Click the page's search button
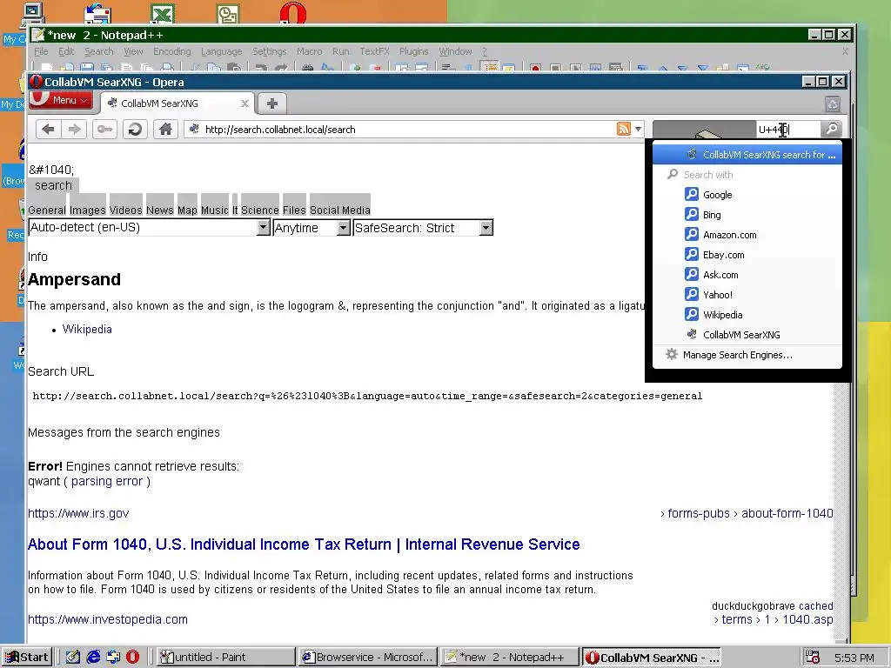The height and width of the screenshot is (668, 891). [x=53, y=185]
